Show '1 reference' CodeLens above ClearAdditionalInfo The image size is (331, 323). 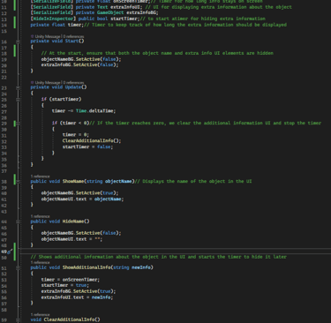coord(41,315)
